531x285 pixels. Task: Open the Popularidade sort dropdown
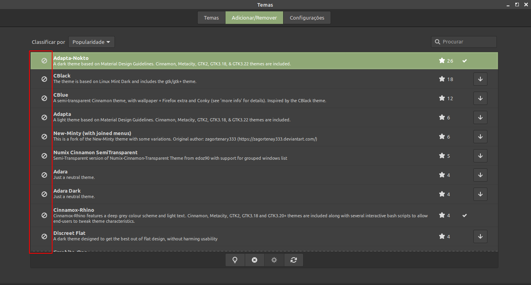click(x=91, y=42)
